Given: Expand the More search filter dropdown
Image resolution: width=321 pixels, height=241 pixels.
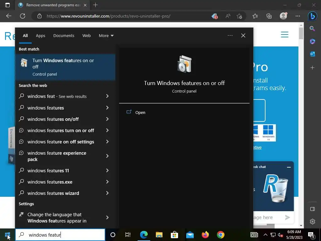Looking at the screenshot, I should pyautogui.click(x=106, y=36).
